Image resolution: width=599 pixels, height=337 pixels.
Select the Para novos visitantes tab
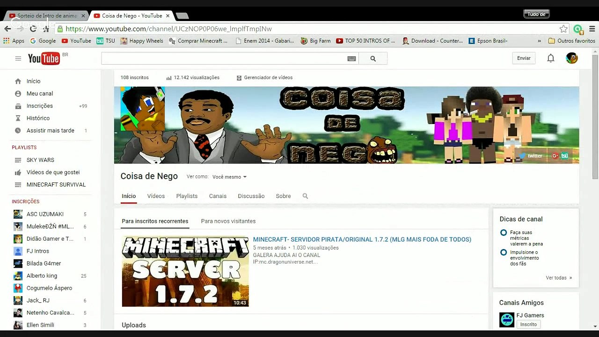pyautogui.click(x=228, y=221)
